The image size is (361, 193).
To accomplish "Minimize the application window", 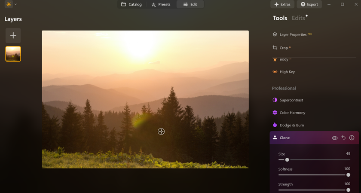I will [329, 4].
